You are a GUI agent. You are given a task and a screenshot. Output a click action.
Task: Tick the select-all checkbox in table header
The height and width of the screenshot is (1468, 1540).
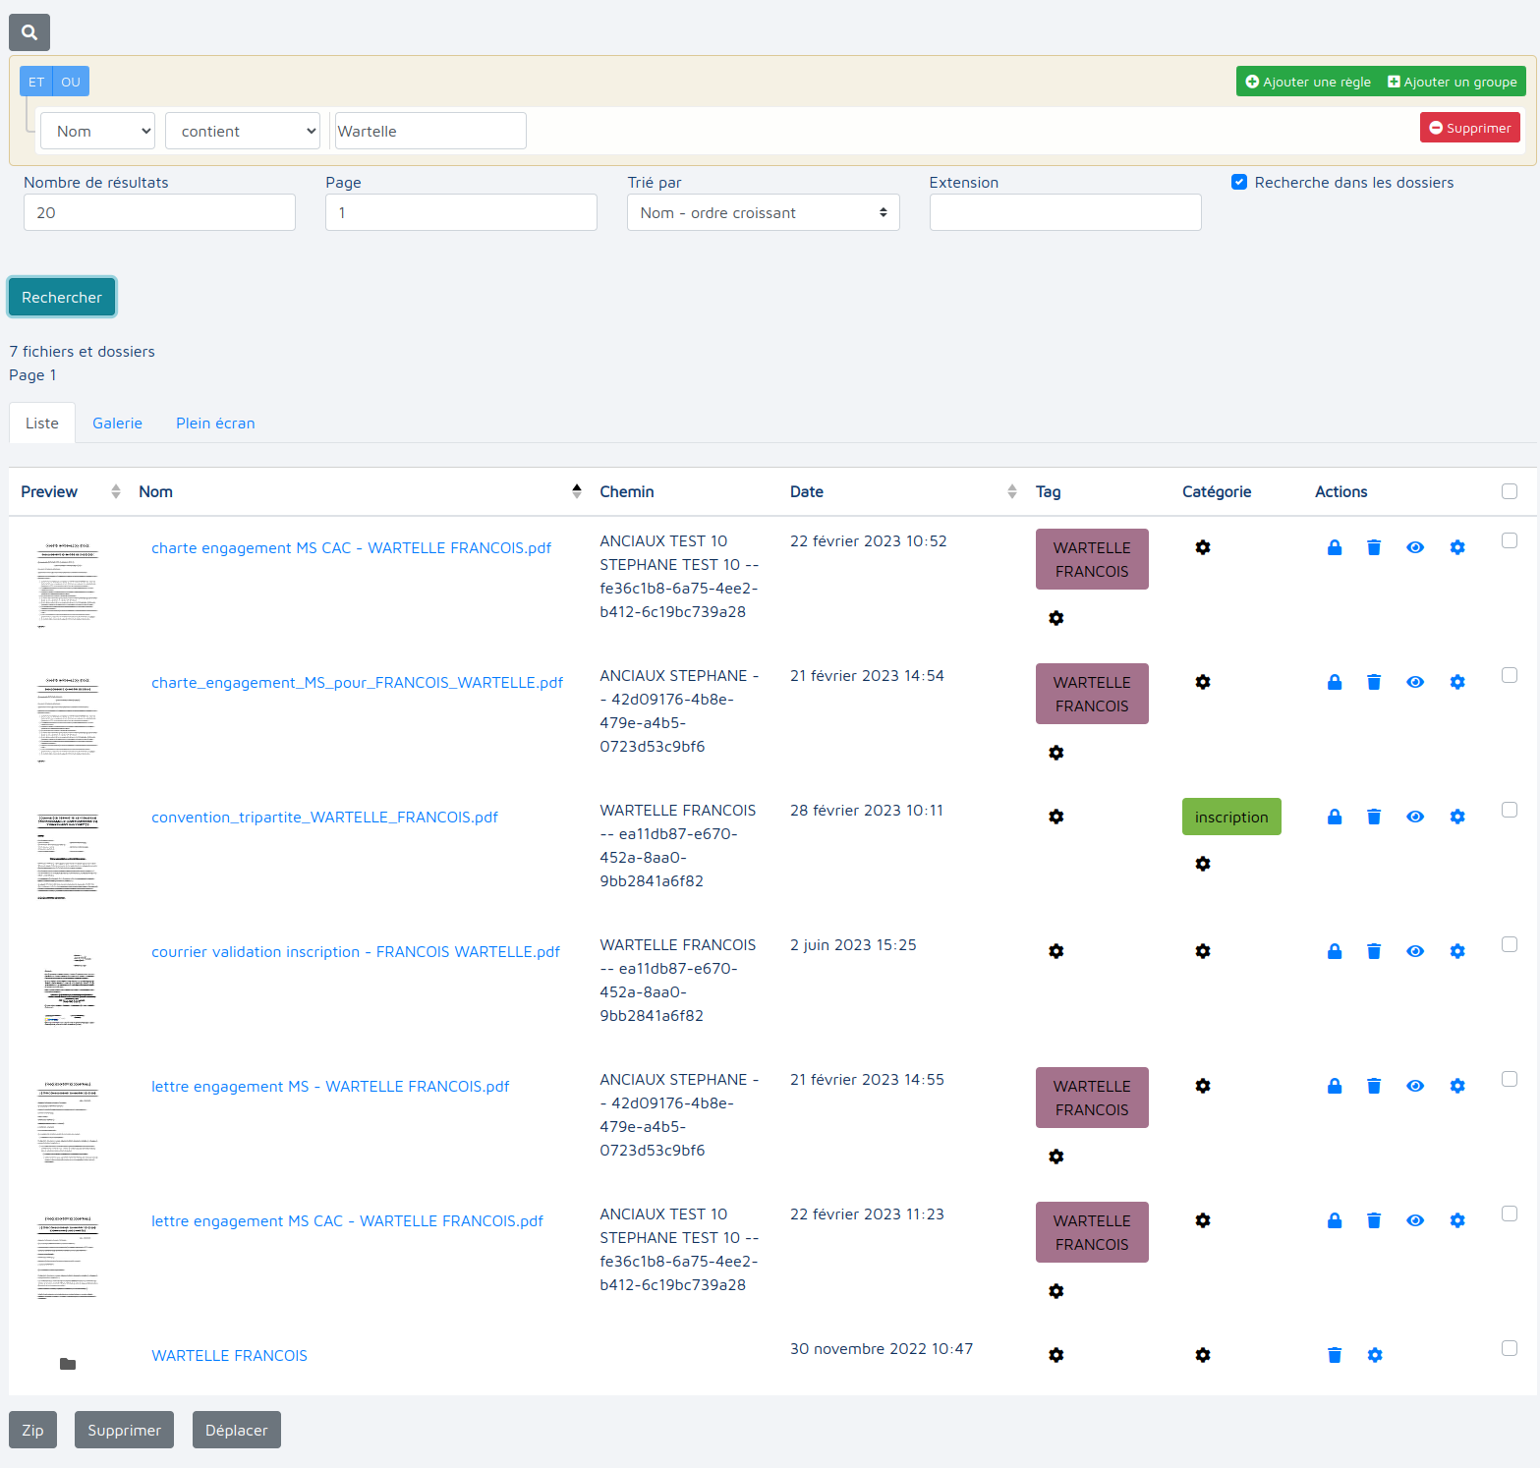1510,491
